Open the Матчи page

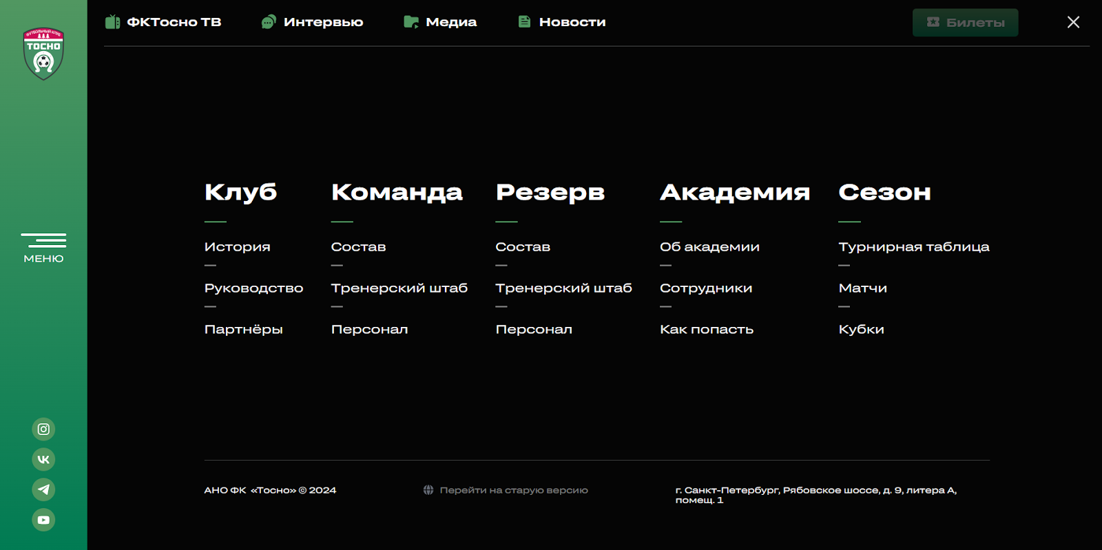point(862,288)
